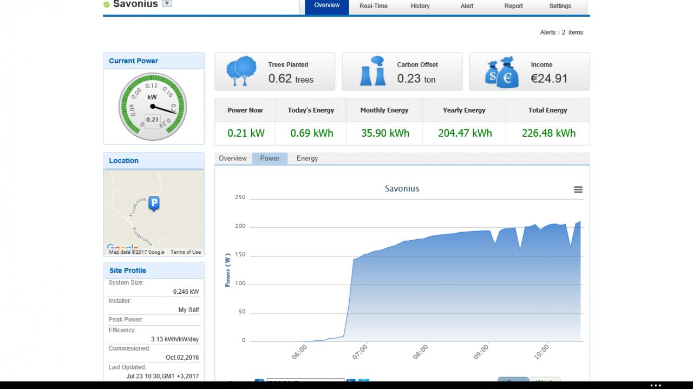
Task: Click the Installer value 'My Self'
Action: [x=188, y=310]
